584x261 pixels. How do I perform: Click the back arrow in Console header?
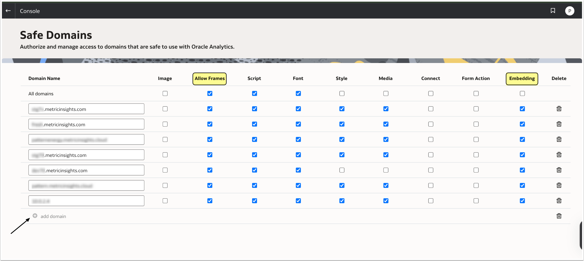pos(8,11)
